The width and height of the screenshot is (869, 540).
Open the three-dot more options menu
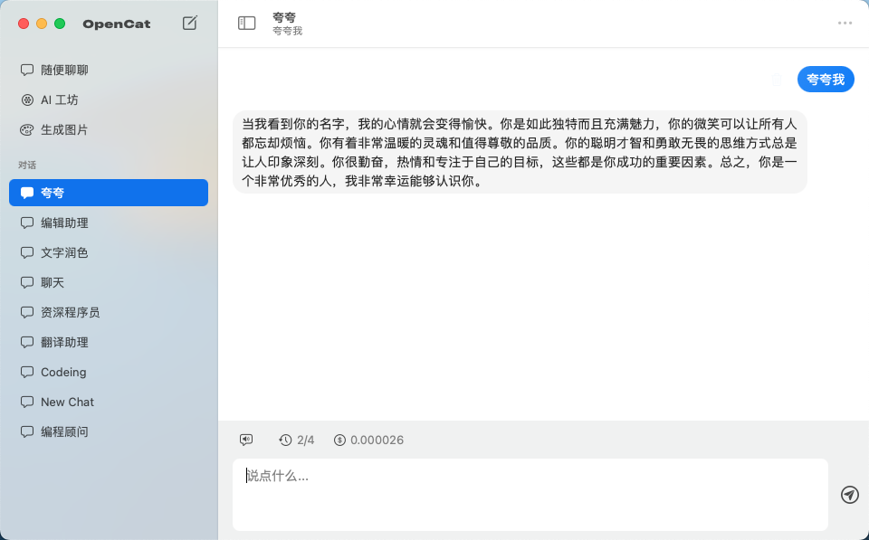(845, 24)
